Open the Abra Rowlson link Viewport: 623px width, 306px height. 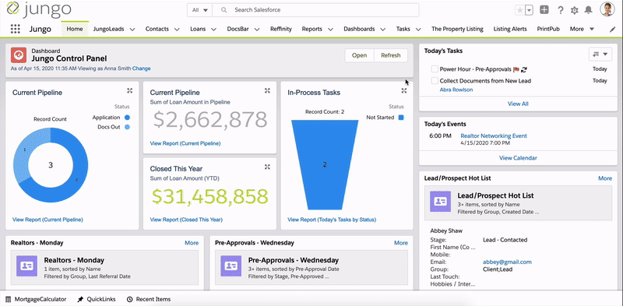coord(456,90)
